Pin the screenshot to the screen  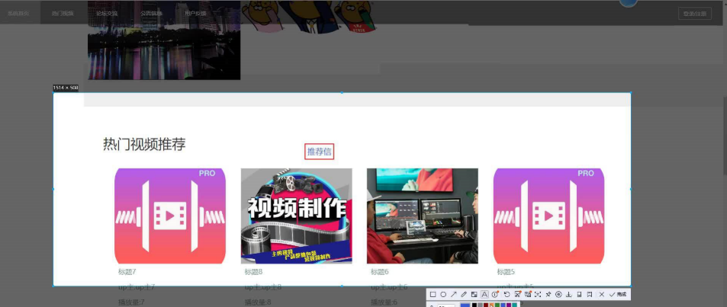(548, 295)
